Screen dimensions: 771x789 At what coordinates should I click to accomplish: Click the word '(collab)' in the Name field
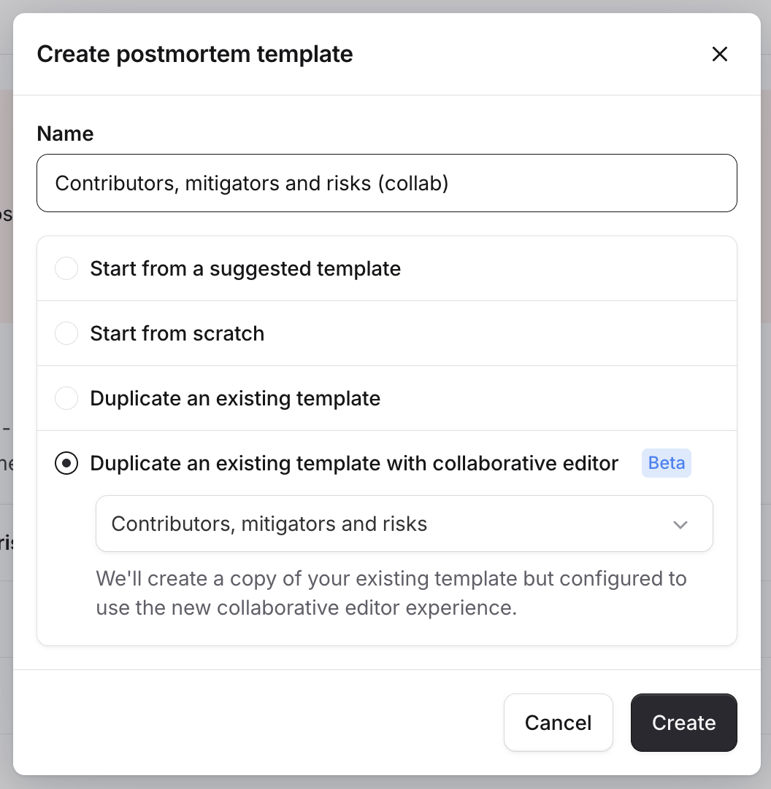(x=413, y=183)
